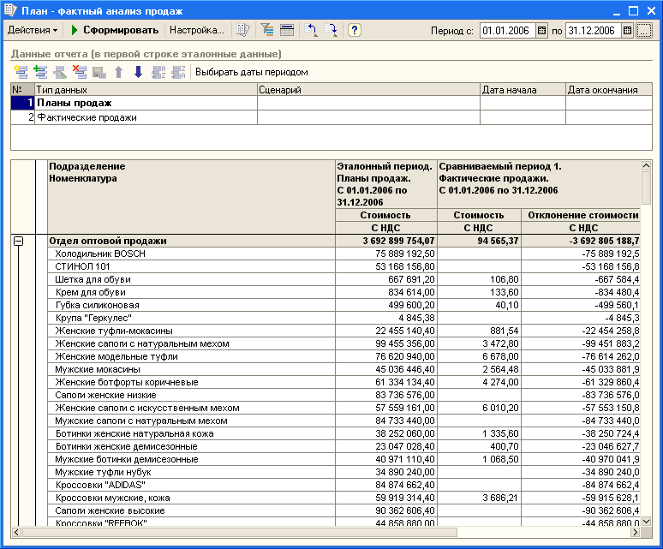Click the table header display icon

287,31
